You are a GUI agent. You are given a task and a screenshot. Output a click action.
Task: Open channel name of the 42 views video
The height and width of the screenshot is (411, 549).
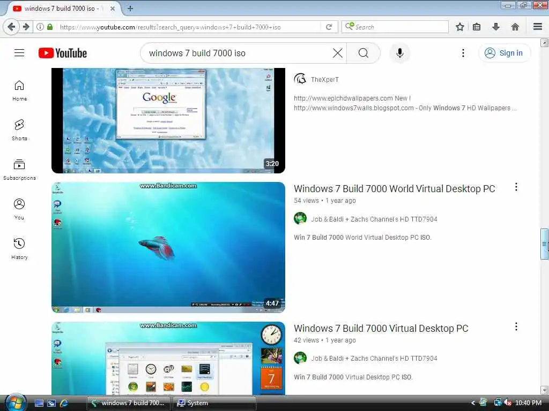tap(374, 358)
